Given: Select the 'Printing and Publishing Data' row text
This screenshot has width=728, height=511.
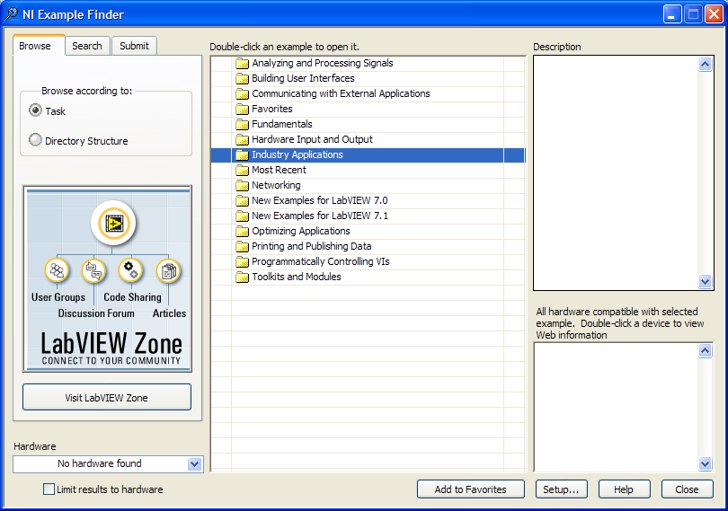Looking at the screenshot, I should coord(312,246).
